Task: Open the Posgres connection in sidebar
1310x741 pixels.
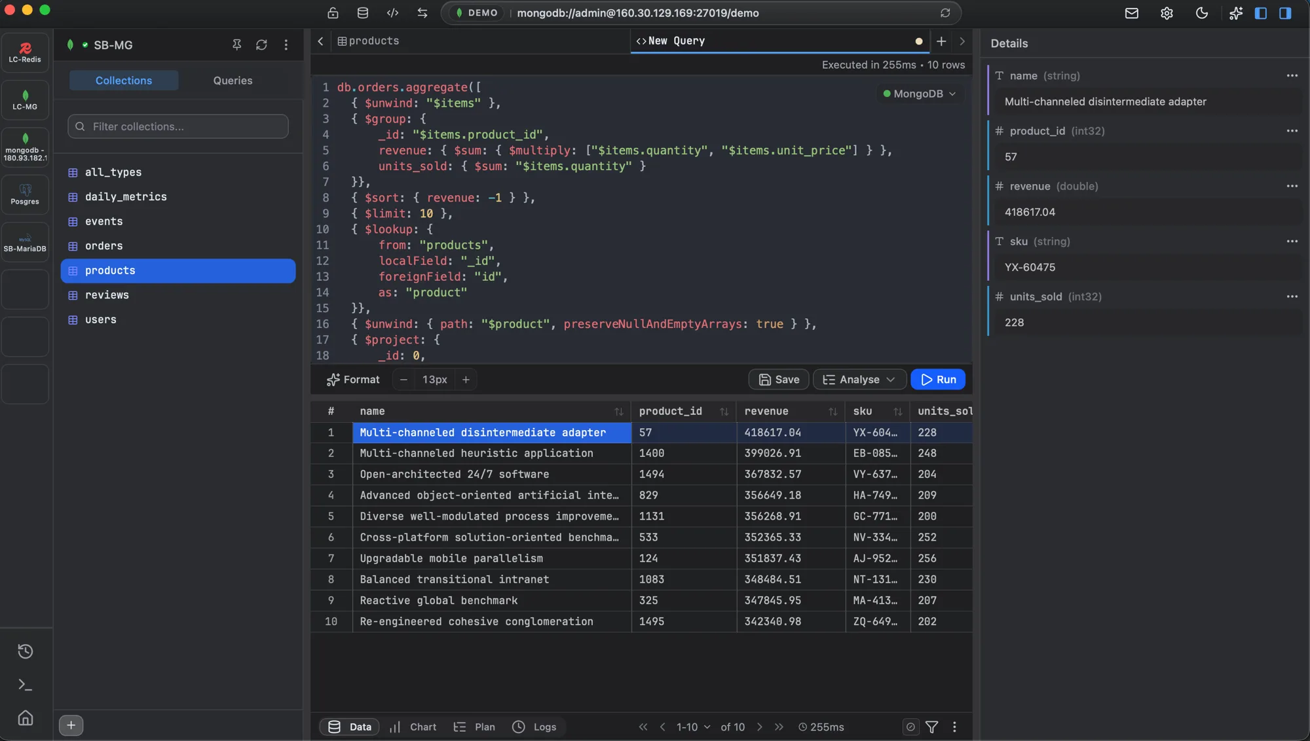Action: (x=25, y=194)
